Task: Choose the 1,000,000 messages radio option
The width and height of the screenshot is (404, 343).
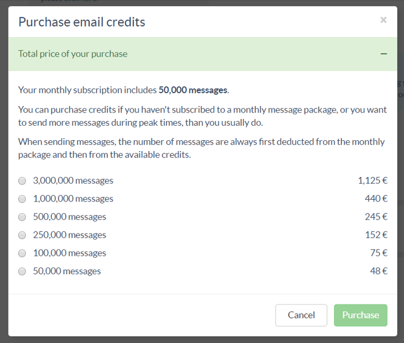Action: click(22, 199)
